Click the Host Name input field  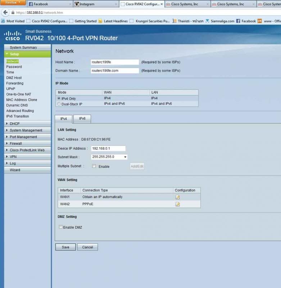click(115, 62)
